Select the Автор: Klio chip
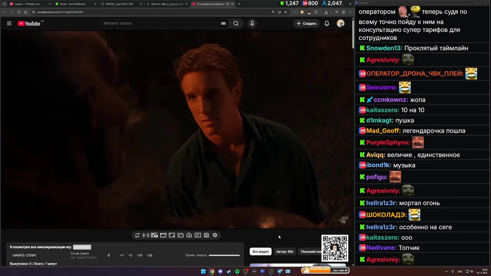 click(x=285, y=251)
